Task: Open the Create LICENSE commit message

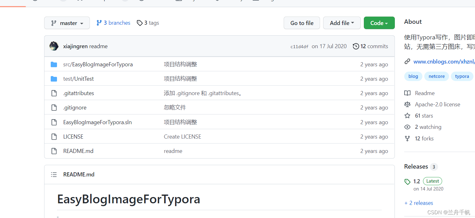Action: 183,137
